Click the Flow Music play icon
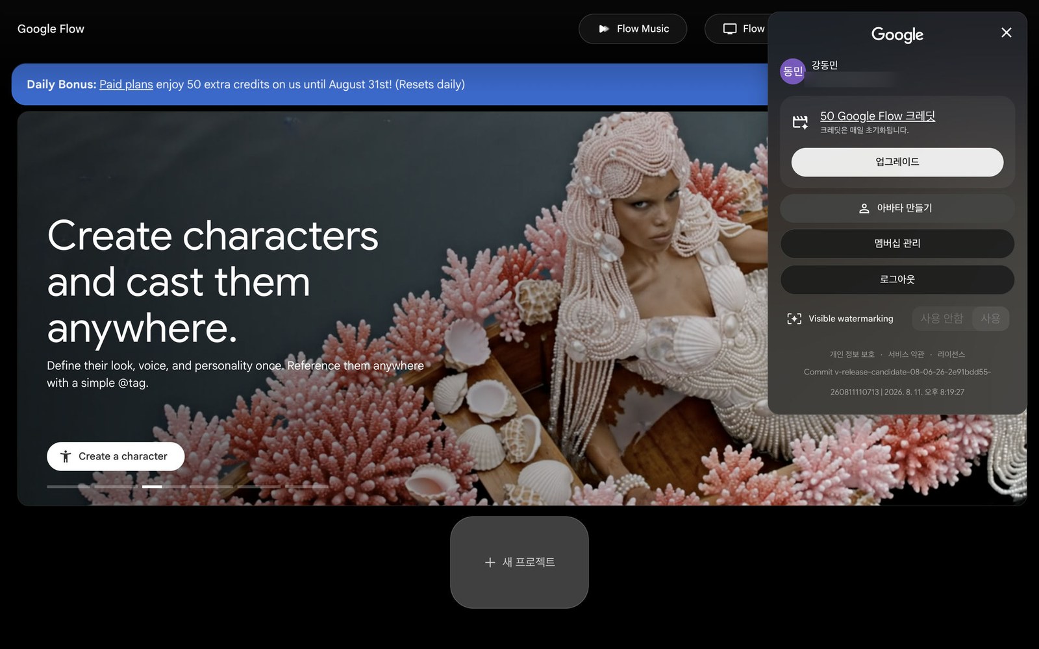 pyautogui.click(x=604, y=29)
